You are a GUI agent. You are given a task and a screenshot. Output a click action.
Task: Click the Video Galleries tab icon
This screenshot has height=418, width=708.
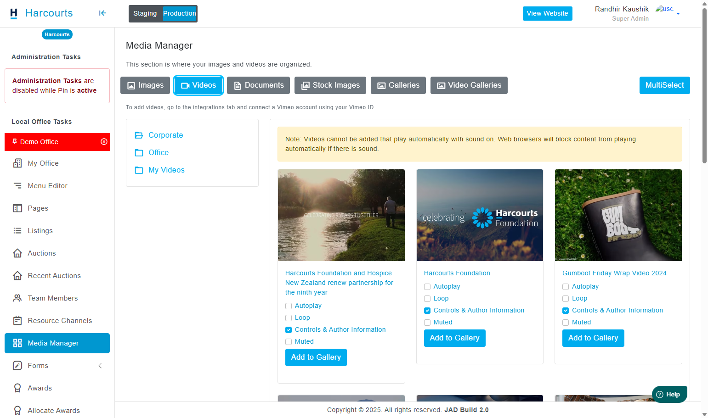pos(441,86)
